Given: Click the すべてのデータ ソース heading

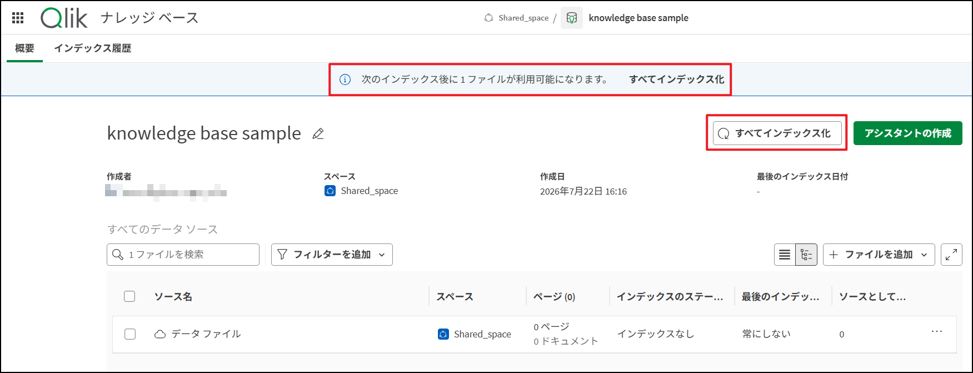Looking at the screenshot, I should coord(162,229).
